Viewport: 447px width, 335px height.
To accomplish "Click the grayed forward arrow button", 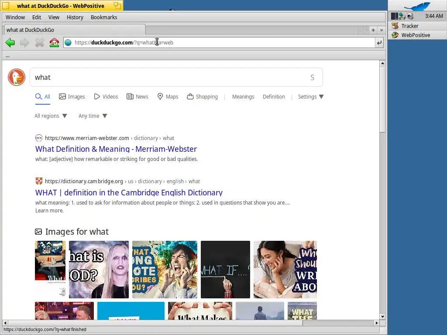I will click(x=24, y=43).
